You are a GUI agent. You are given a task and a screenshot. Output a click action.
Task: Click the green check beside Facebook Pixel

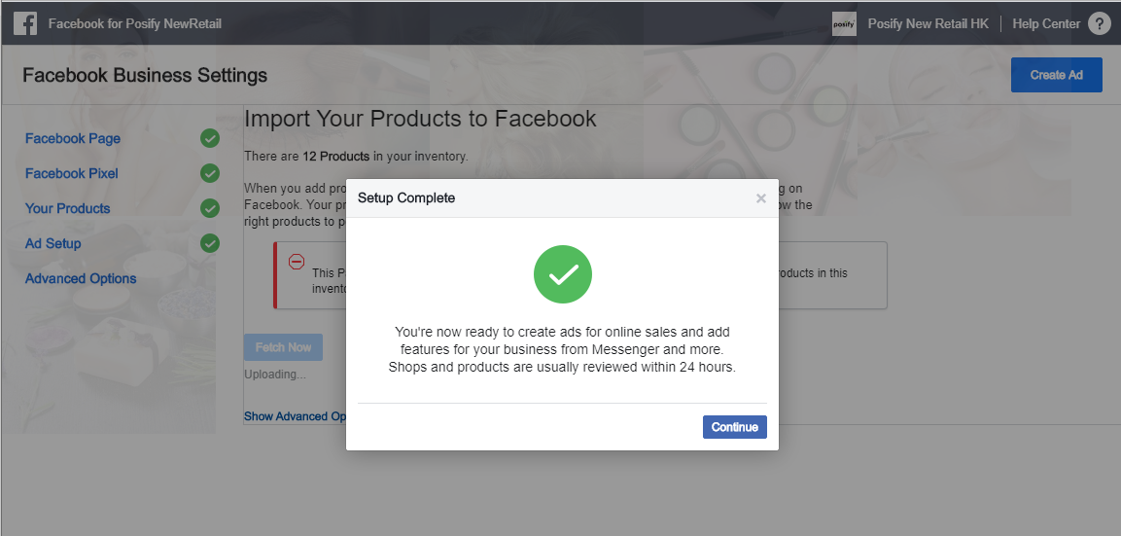(209, 173)
